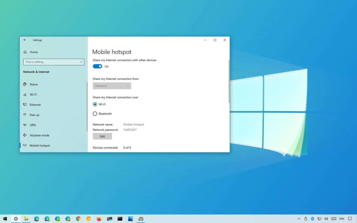Open the VPN settings section

[x=33, y=125]
